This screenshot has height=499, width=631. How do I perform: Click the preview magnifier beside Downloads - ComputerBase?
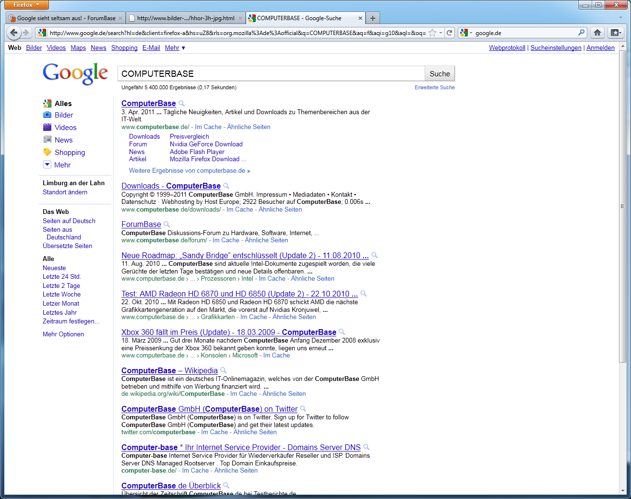[x=226, y=186]
